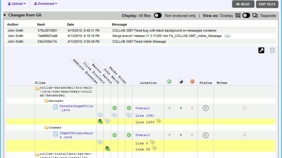Click the Location column header
Screen dimensions: 282x158
148,83
